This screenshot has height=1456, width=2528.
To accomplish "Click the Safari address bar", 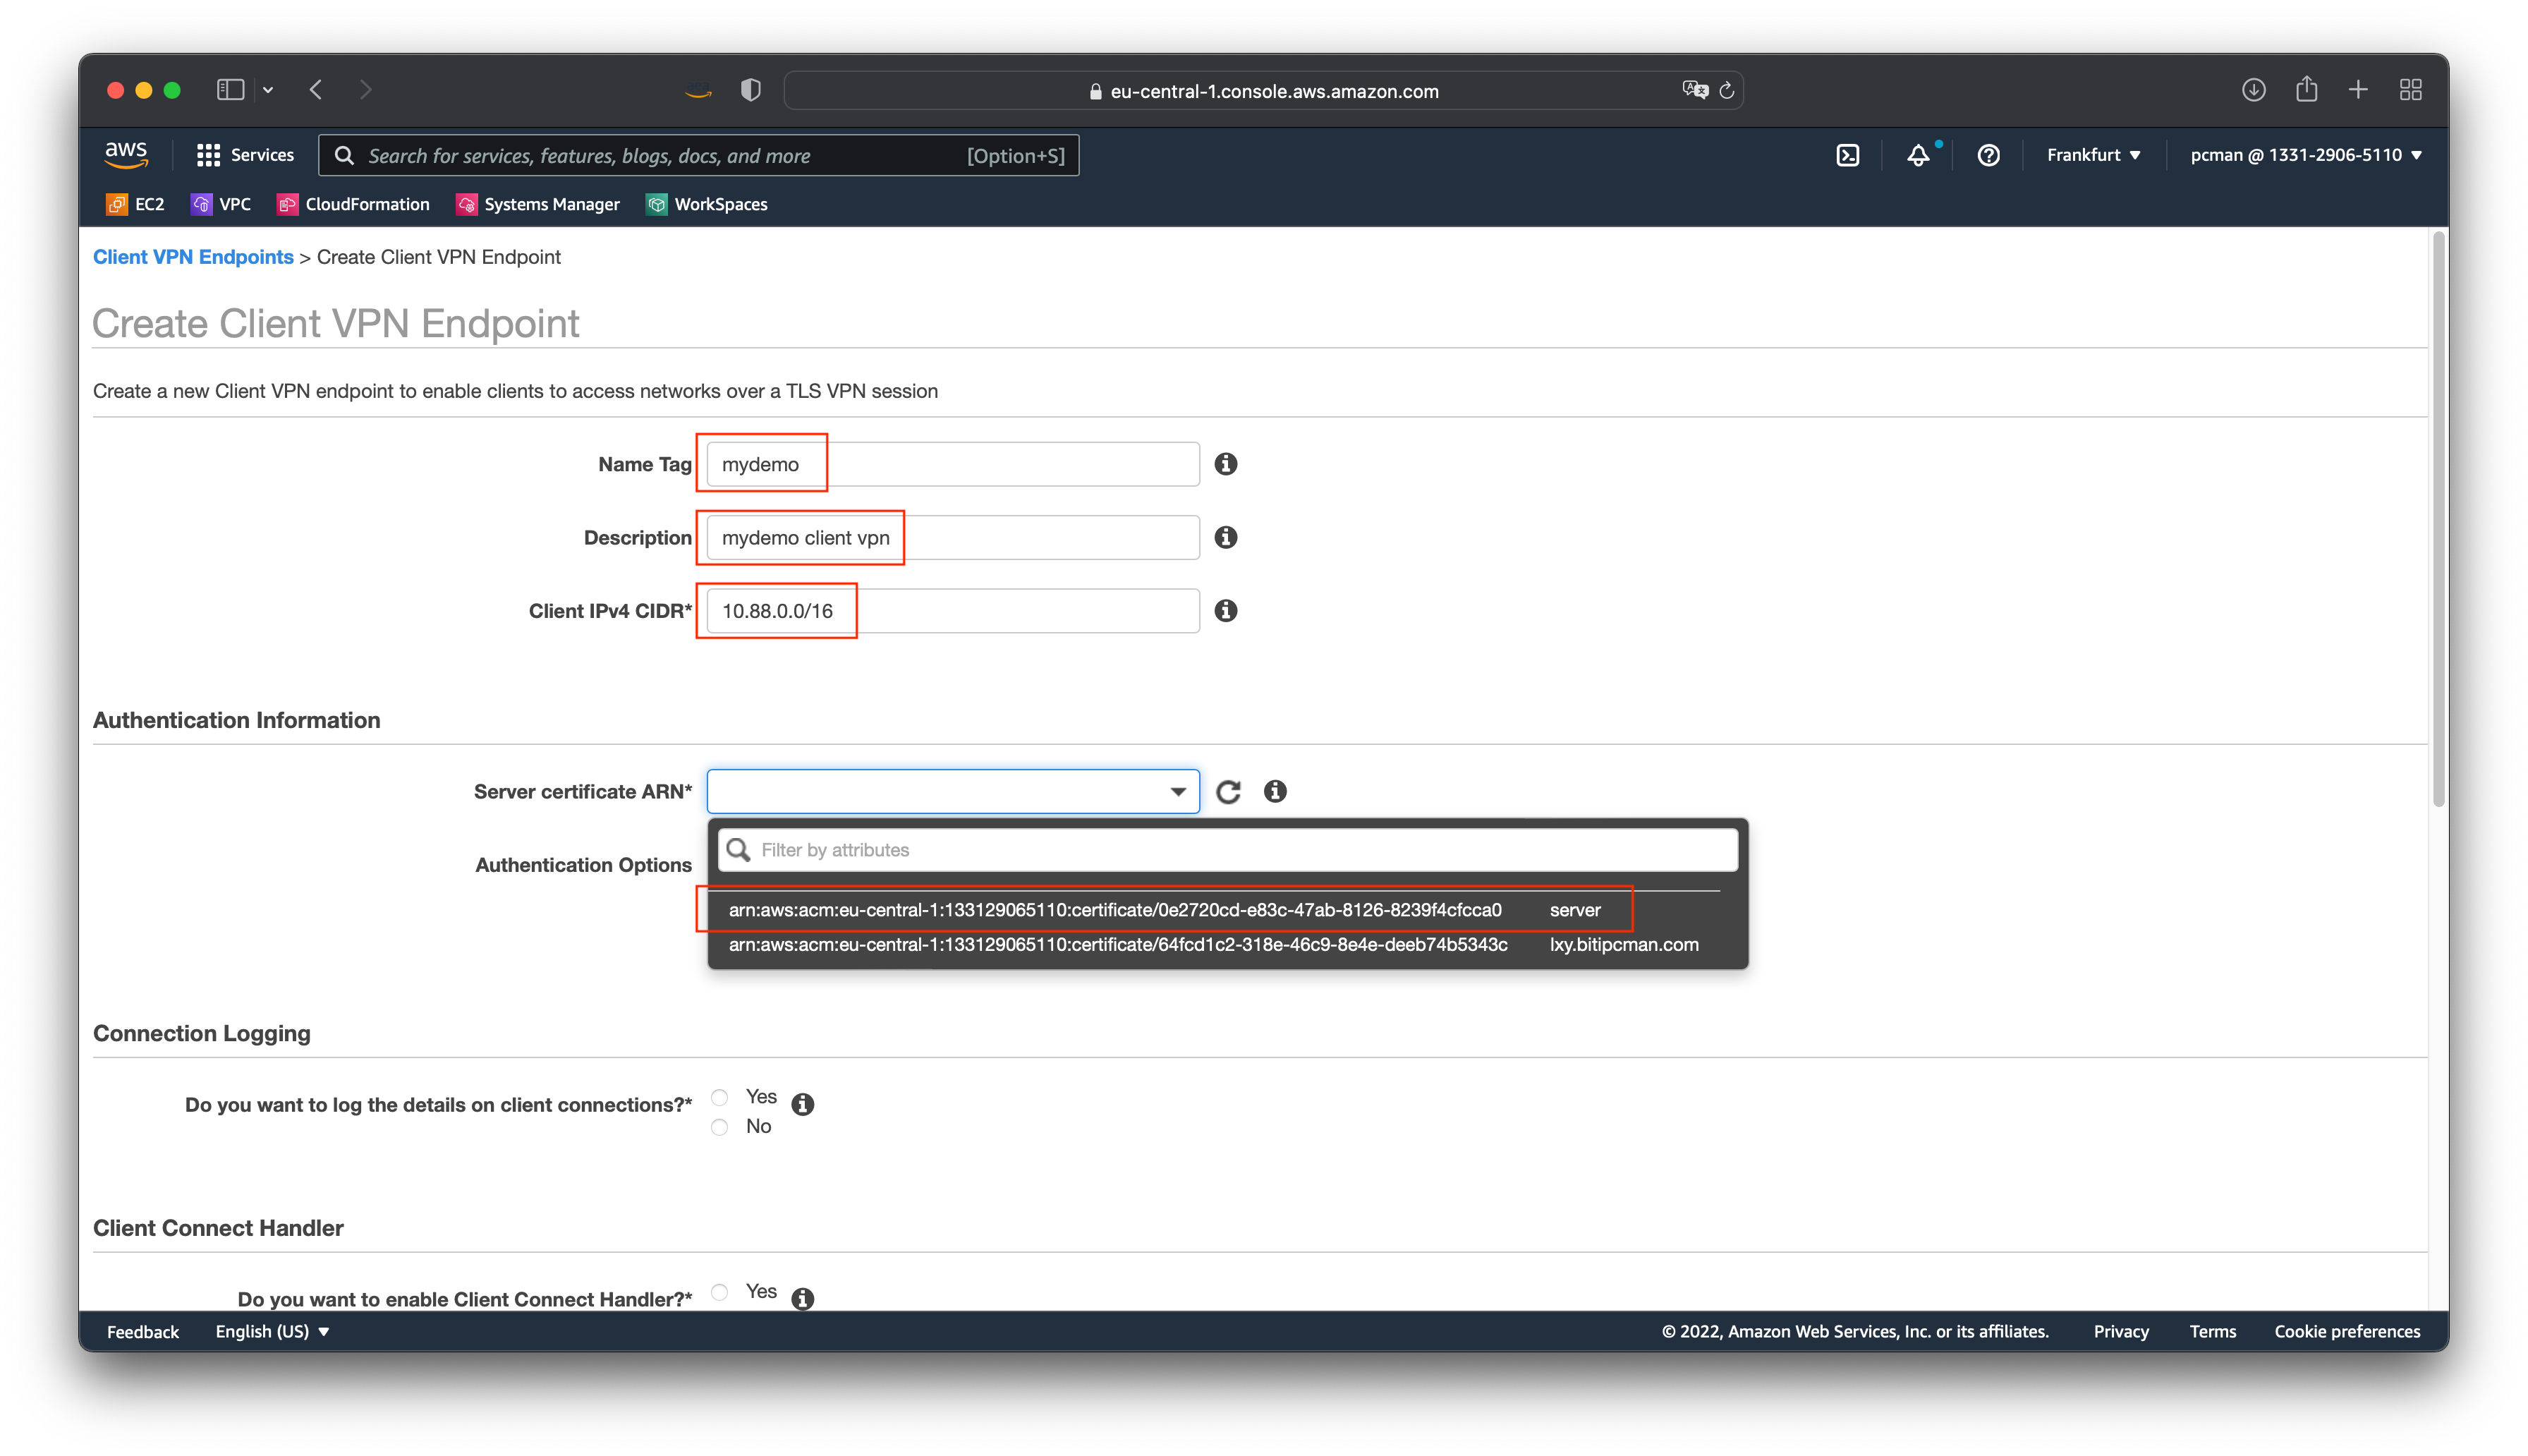I will tap(1263, 90).
